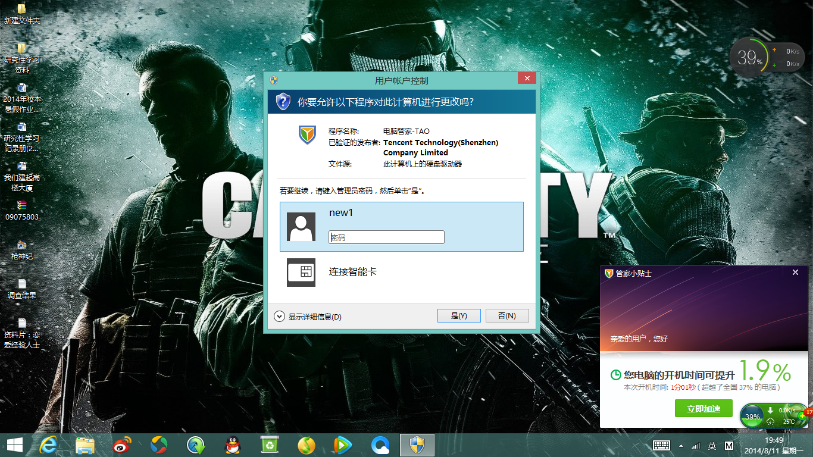Open File Explorer on taskbar
The height and width of the screenshot is (457, 813).
coord(85,445)
